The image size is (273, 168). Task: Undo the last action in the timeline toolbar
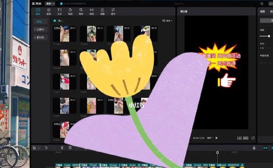tap(46, 148)
